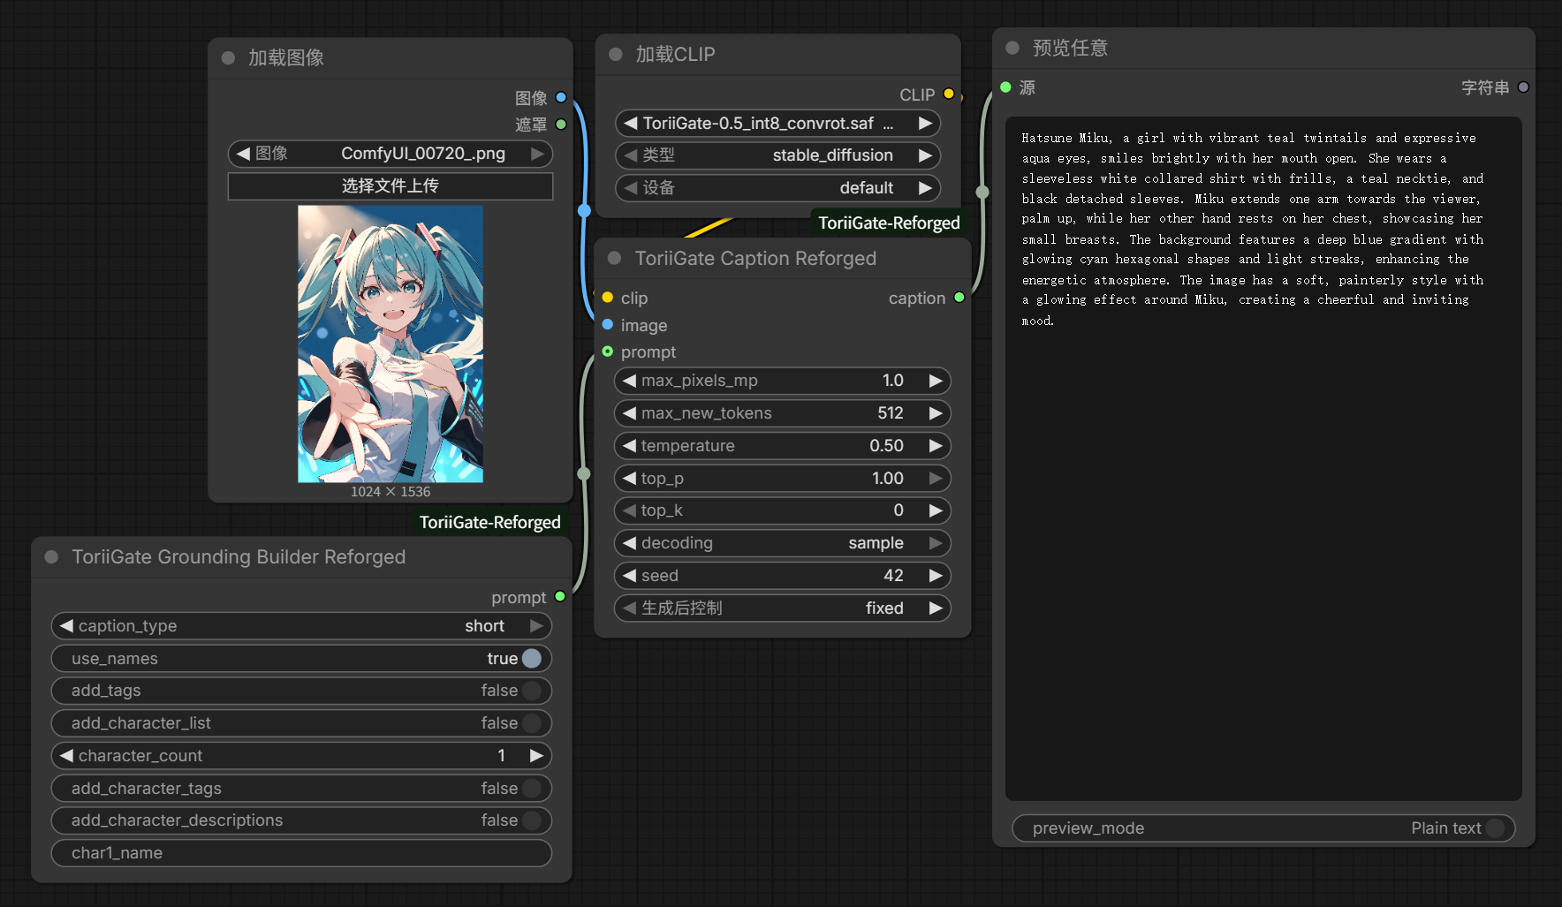Collapse the ToriiGate Grounding Builder node dot
The width and height of the screenshot is (1562, 907).
tap(51, 557)
